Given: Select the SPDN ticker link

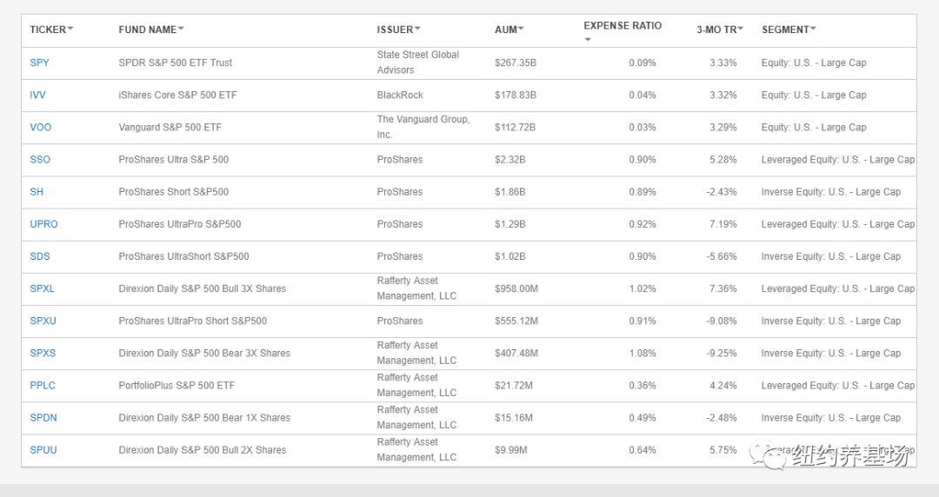Looking at the screenshot, I should click(43, 418).
